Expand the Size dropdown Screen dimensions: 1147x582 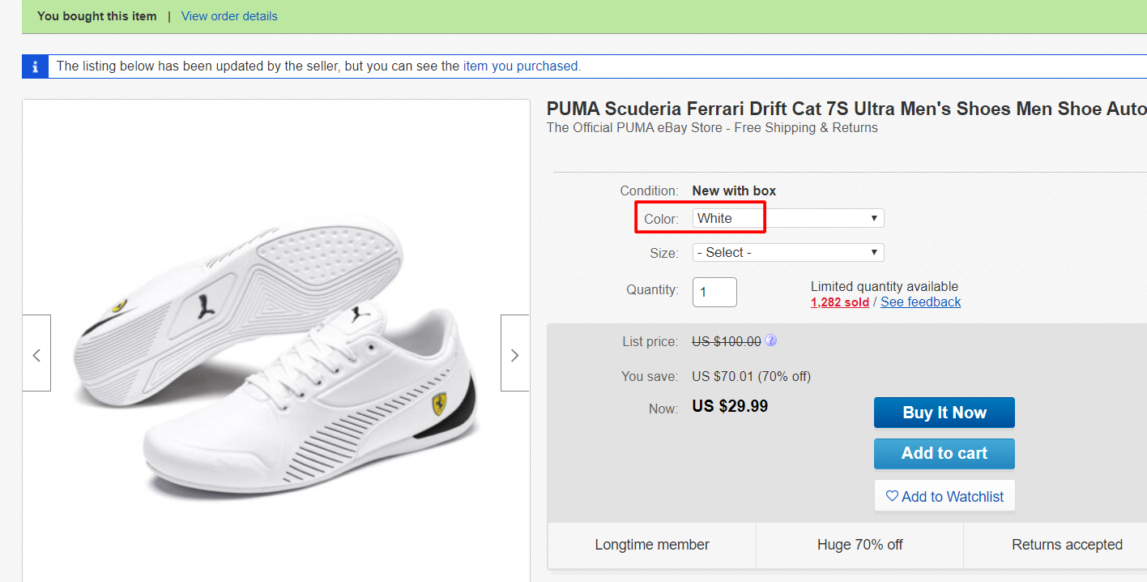787,252
